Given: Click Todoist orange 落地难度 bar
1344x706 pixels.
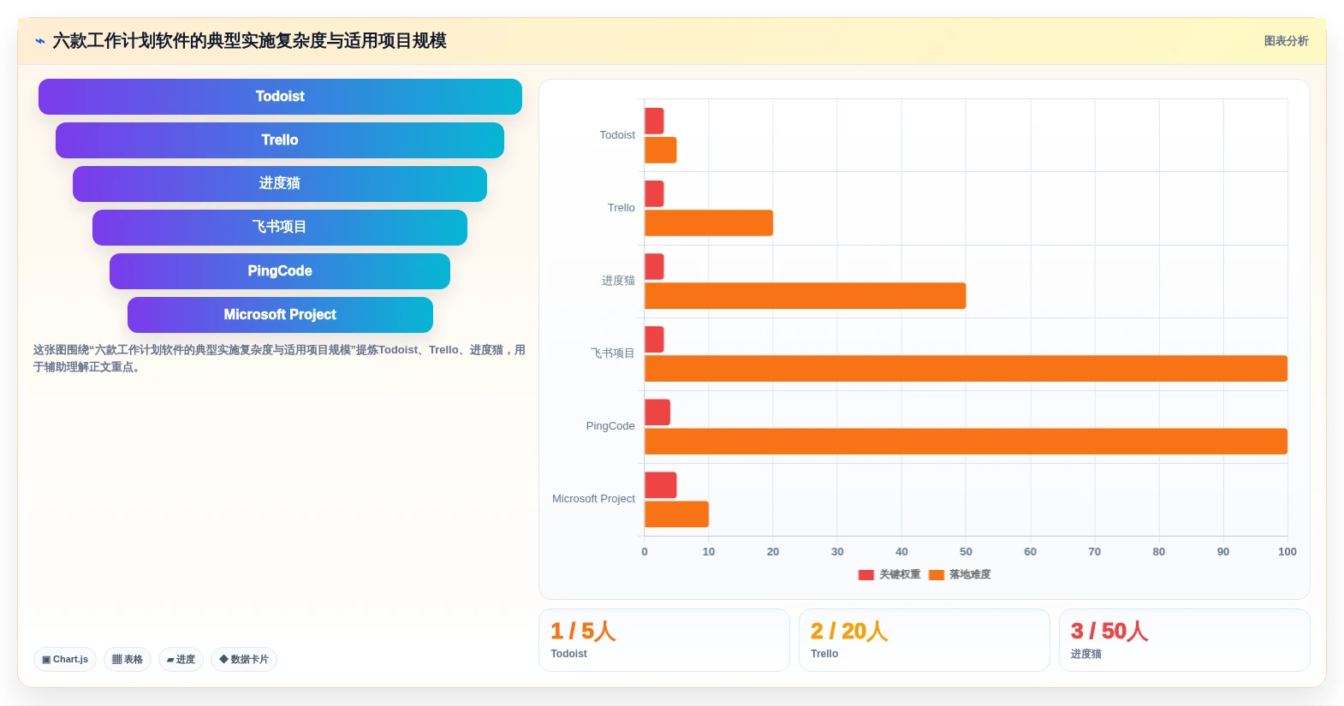Looking at the screenshot, I should pos(661,150).
